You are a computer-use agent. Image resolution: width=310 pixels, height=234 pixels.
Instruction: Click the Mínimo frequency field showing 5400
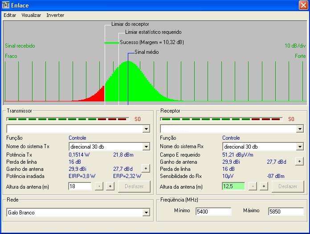pos(213,211)
